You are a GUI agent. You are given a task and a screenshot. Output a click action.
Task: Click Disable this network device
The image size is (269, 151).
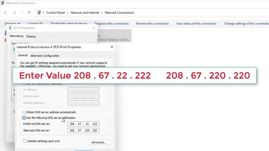tap(69, 23)
